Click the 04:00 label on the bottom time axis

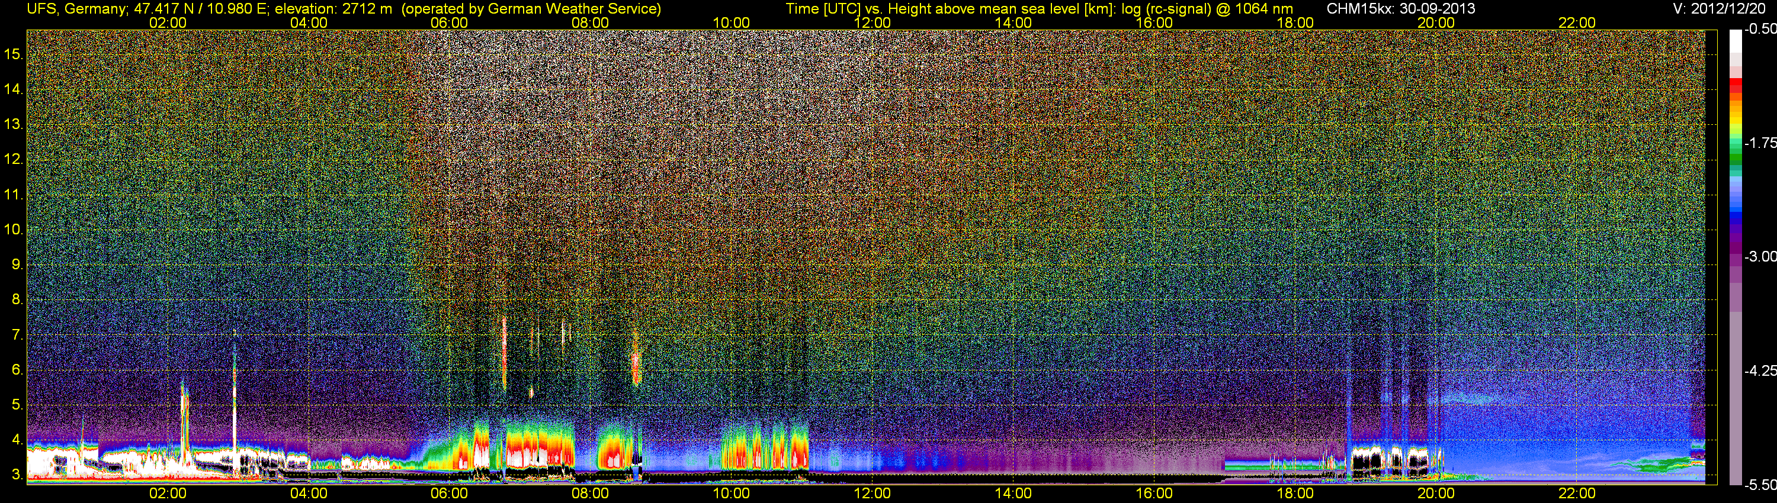tap(309, 494)
